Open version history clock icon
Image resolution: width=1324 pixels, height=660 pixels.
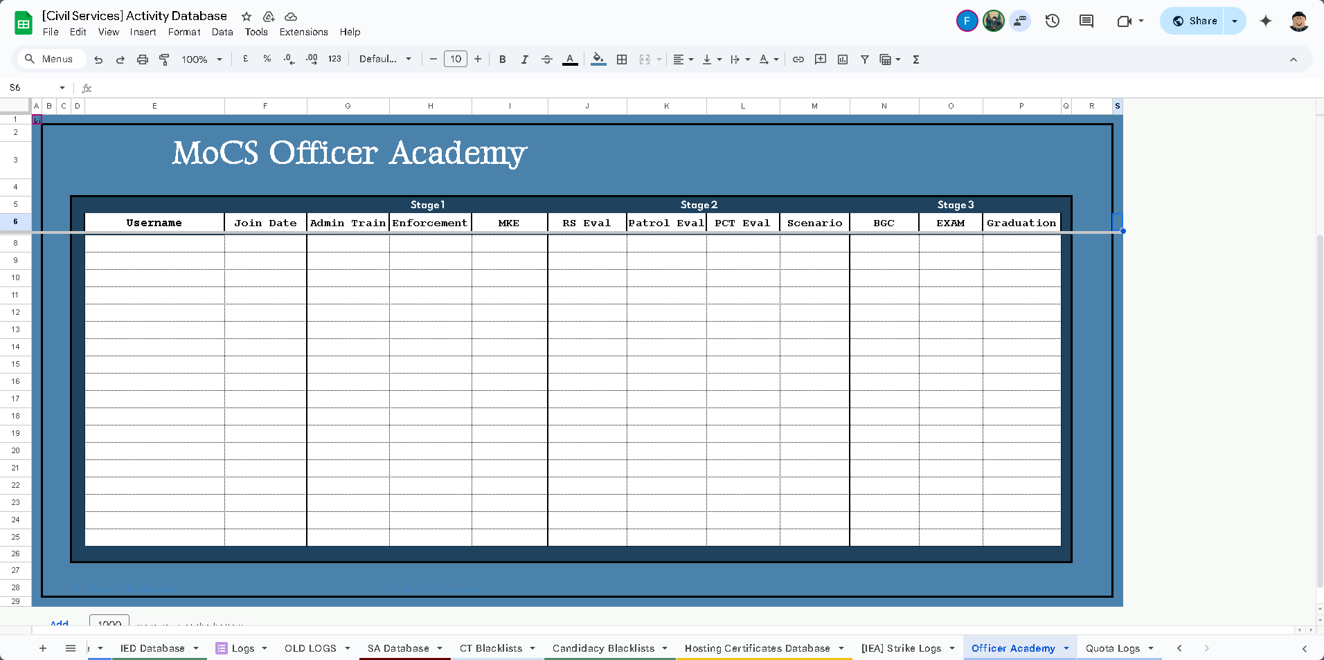point(1053,21)
